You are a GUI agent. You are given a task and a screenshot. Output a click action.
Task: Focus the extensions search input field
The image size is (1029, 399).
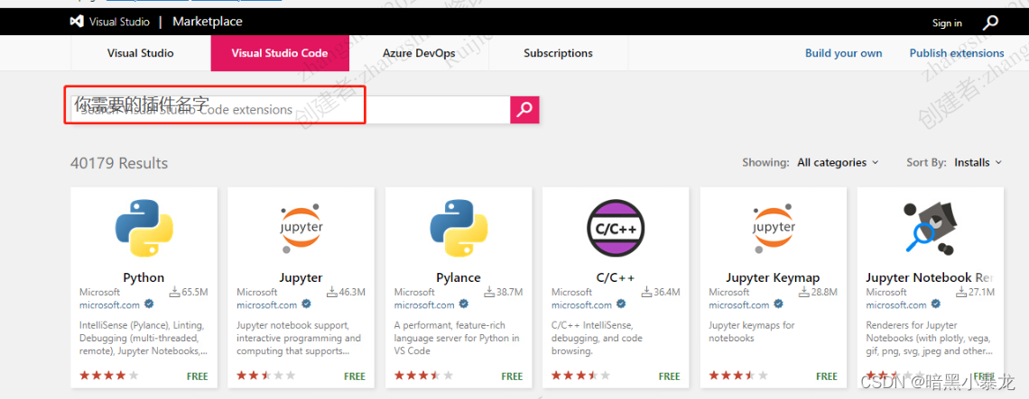(290, 109)
